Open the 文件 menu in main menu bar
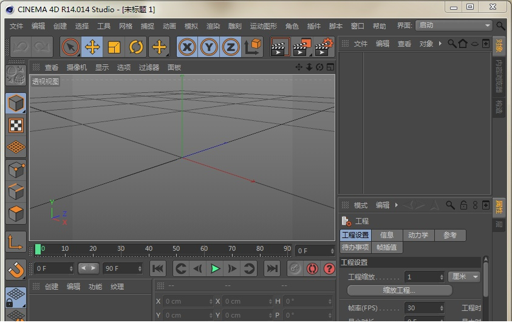 point(16,26)
